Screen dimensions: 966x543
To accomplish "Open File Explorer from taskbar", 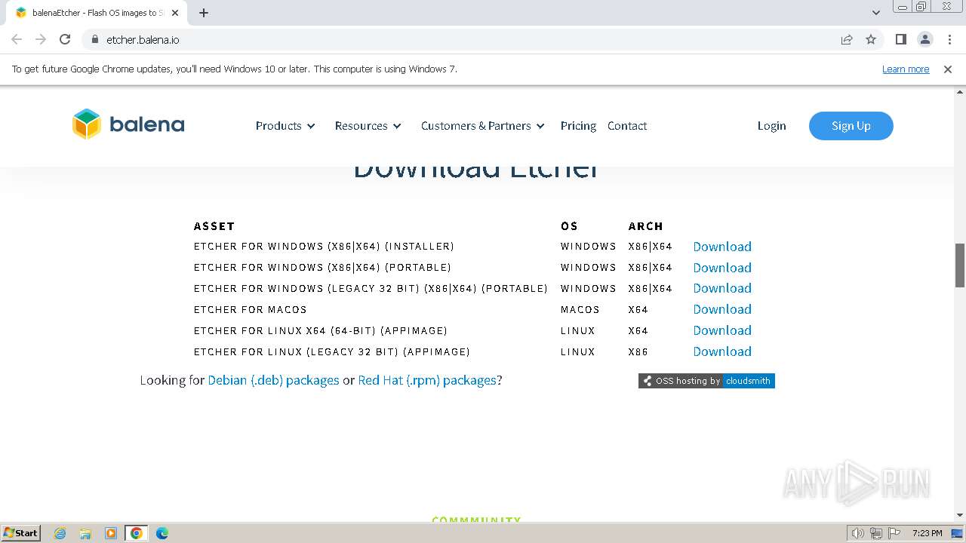I will (85, 533).
